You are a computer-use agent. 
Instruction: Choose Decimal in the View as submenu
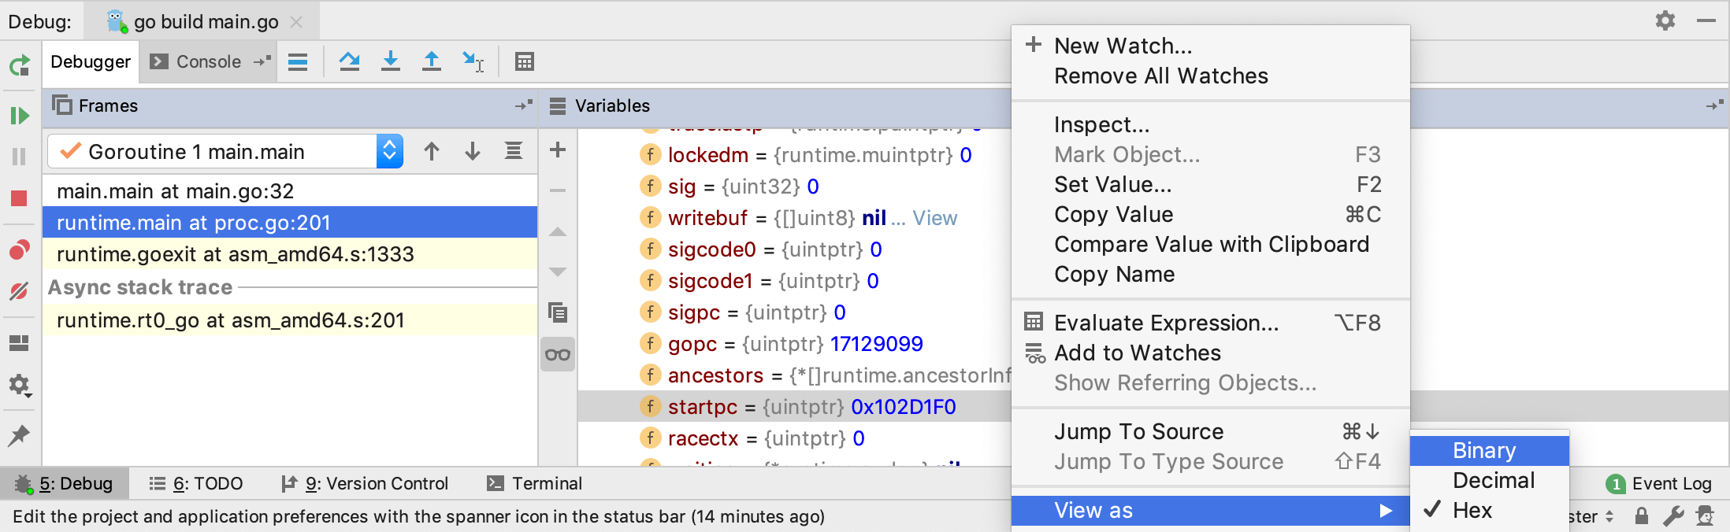click(1493, 481)
